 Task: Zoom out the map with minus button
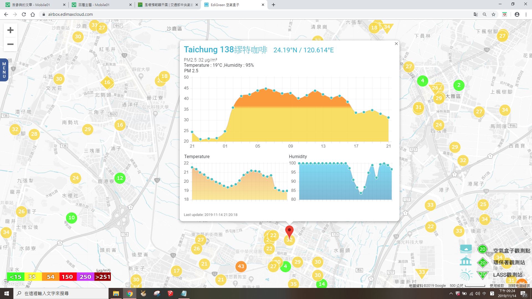(x=10, y=44)
